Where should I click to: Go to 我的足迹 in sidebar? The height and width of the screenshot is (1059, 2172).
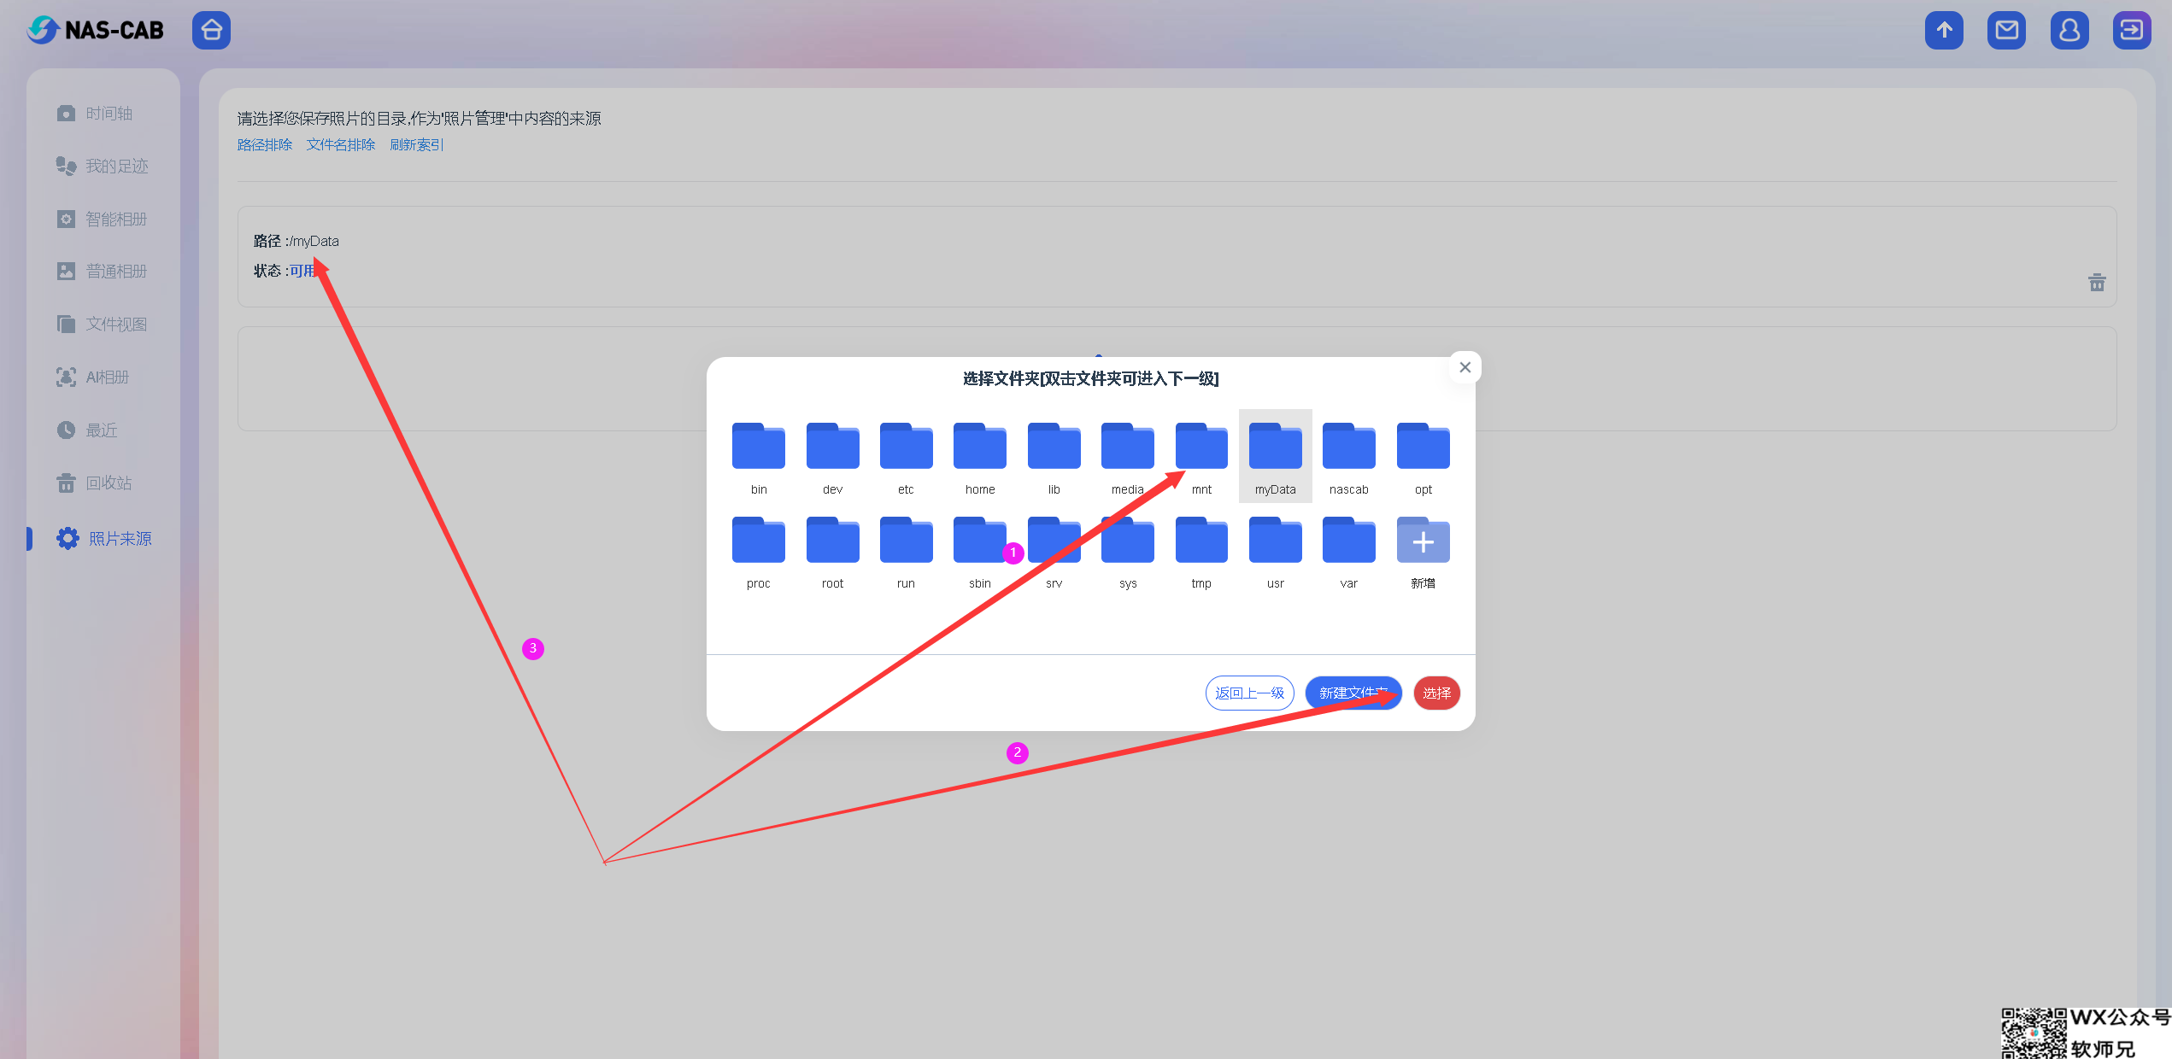103,166
